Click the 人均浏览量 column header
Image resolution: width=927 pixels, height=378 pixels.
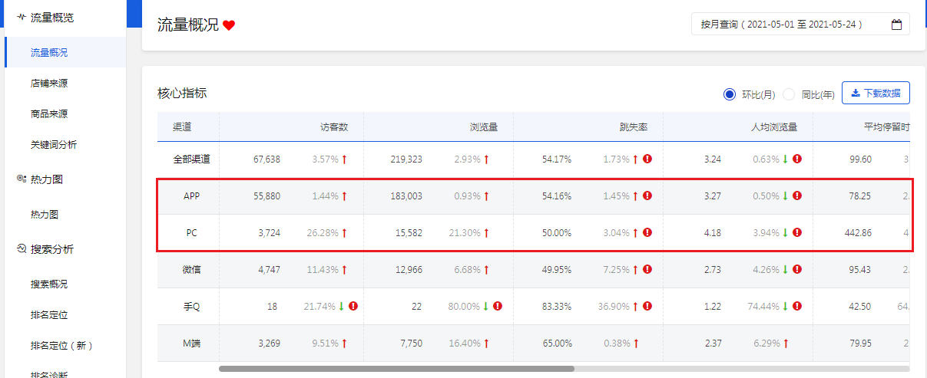(x=773, y=127)
